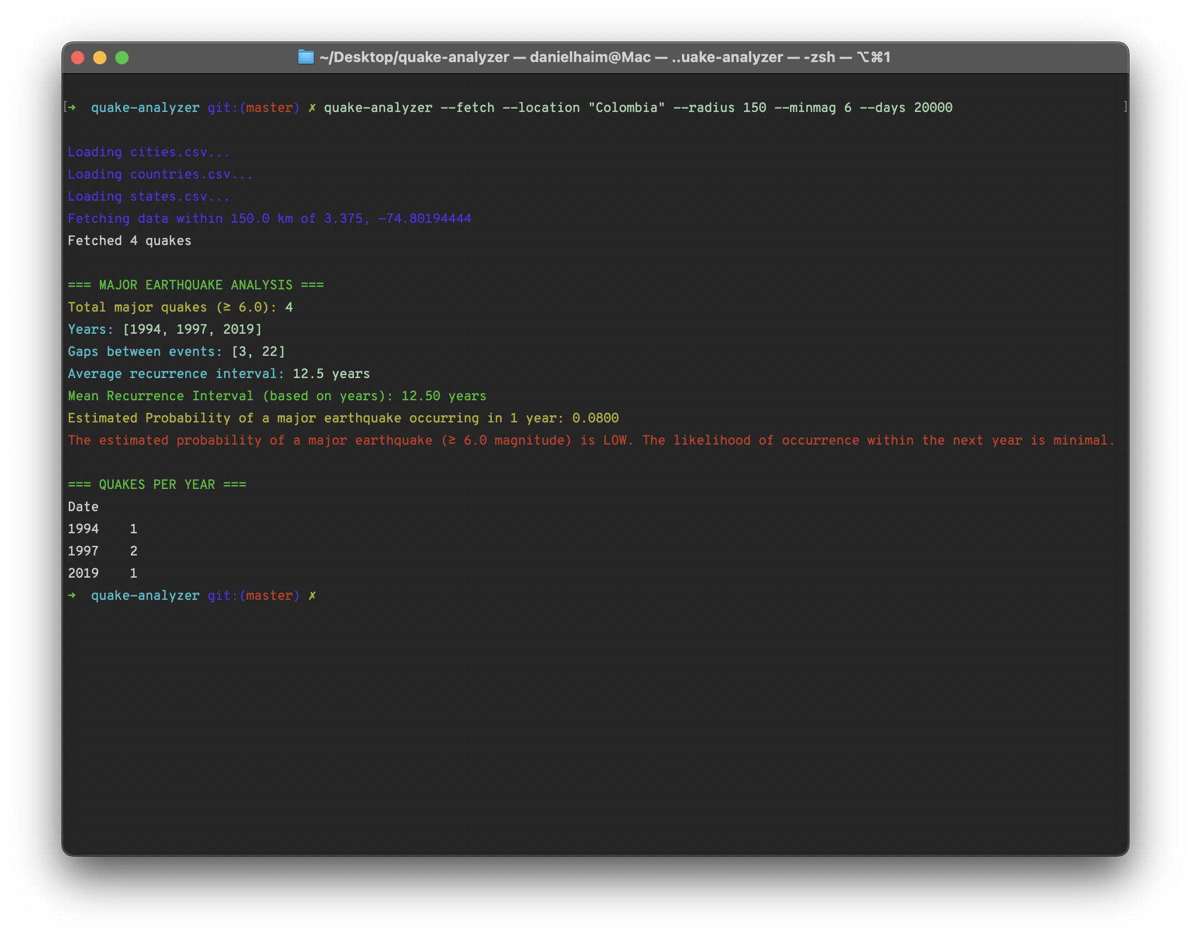This screenshot has height=938, width=1191.
Task: Click the prompt arrow at bottom
Action: point(72,595)
